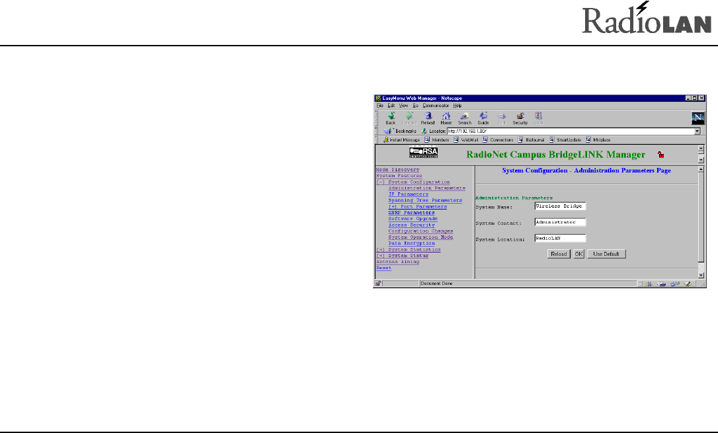Screen dimensions: 718x433
Task: Open Search from the Netscape toolbar
Action: point(464,118)
